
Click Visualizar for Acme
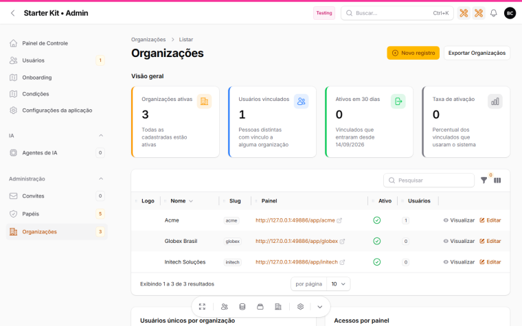click(459, 220)
